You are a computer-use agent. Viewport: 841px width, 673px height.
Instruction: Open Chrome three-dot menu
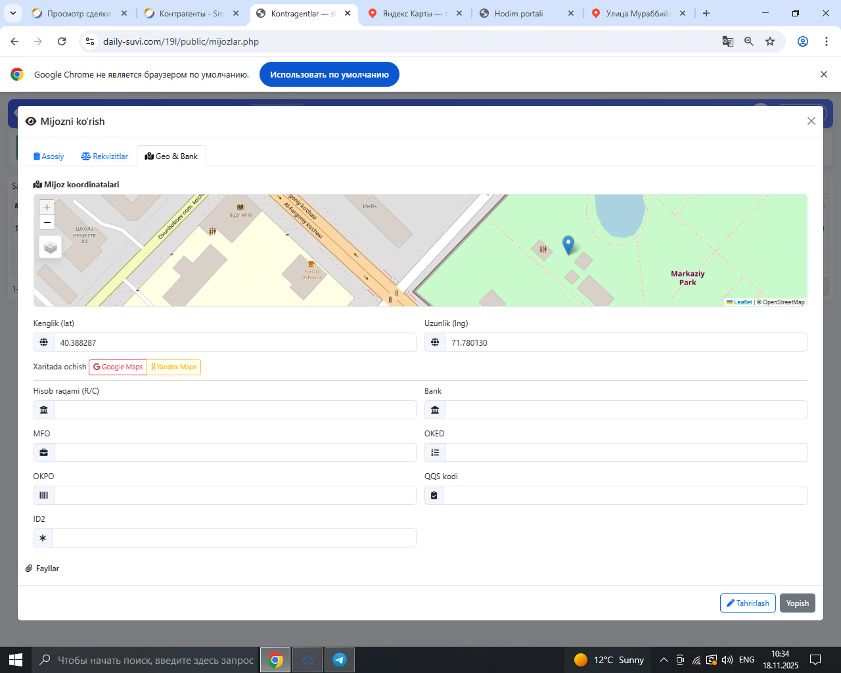click(826, 41)
